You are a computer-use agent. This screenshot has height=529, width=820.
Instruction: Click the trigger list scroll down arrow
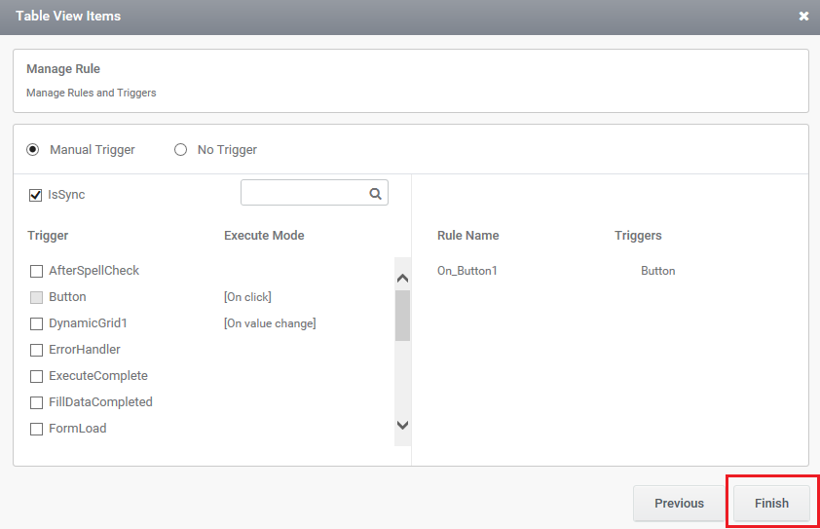coord(402,425)
